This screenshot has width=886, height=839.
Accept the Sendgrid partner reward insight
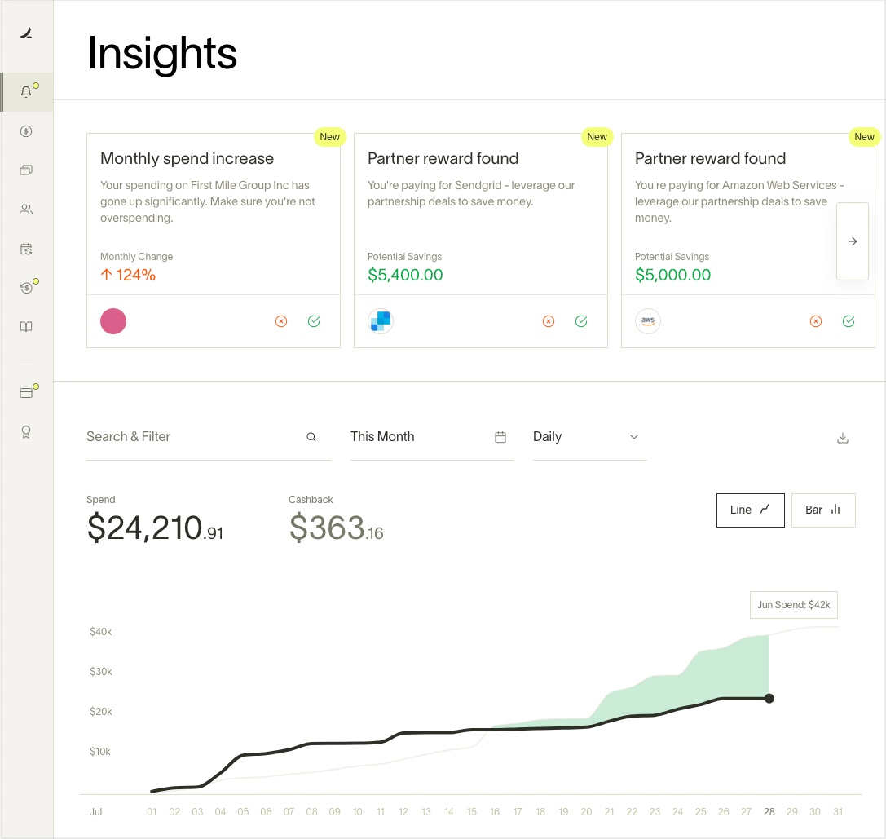click(x=581, y=322)
